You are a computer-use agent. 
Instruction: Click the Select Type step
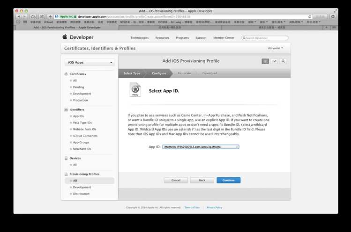coord(132,73)
